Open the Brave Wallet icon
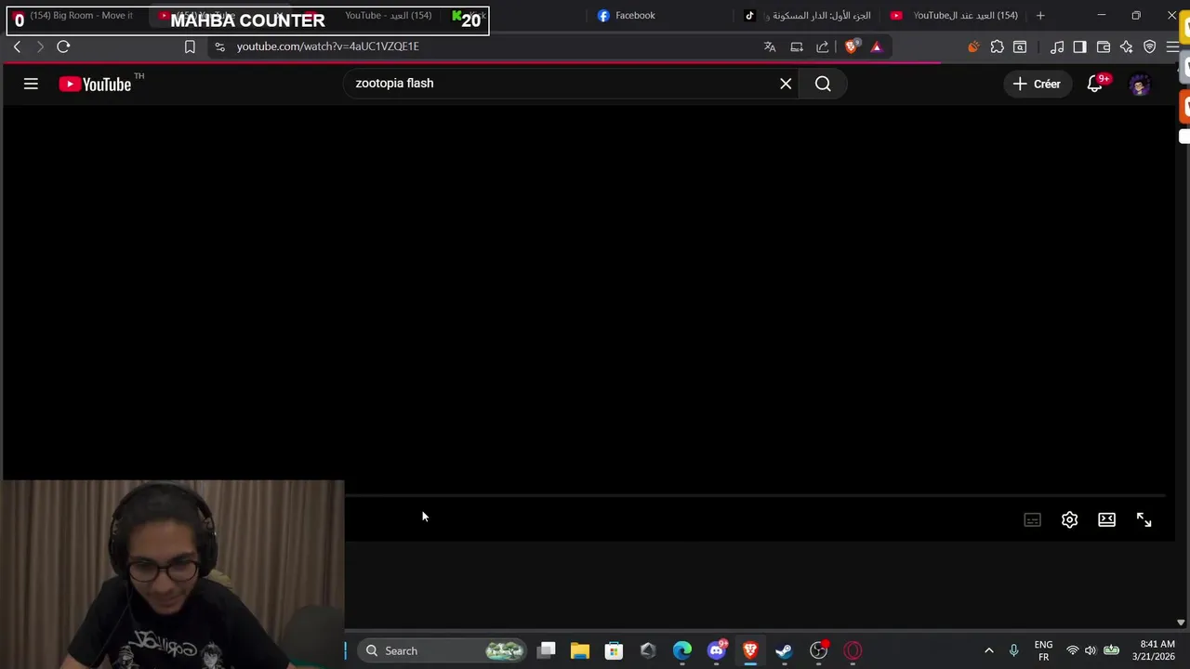Viewport: 1190px width, 669px height. 1104,46
